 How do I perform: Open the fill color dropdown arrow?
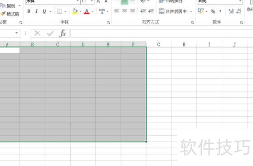point(80,11)
